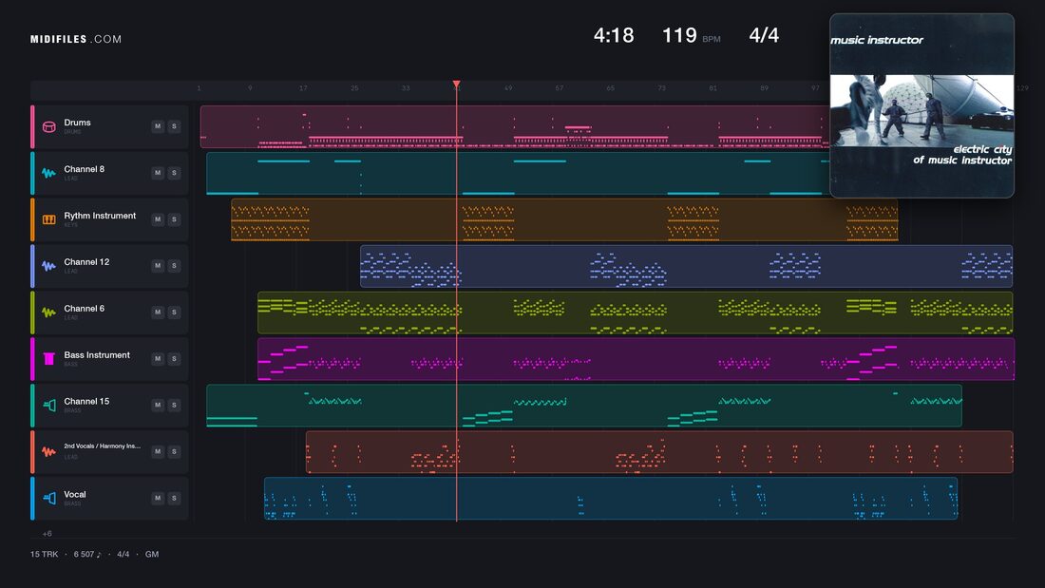Click the Channel 6 waveform icon
This screenshot has width=1045, height=588.
point(49,312)
